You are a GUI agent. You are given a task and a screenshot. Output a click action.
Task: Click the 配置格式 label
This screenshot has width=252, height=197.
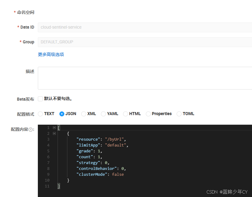26,114
